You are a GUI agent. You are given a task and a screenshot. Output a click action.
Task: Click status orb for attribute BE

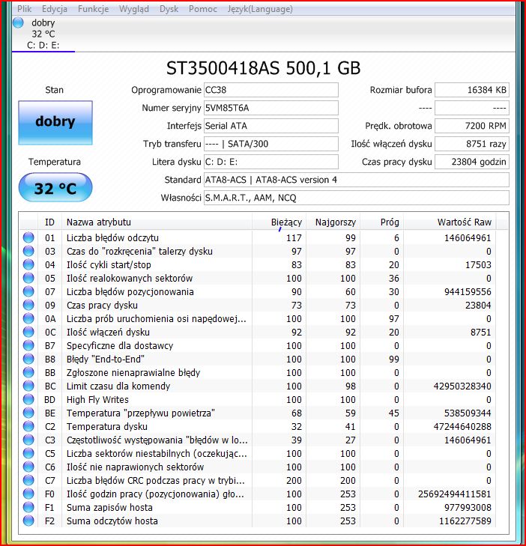pyautogui.click(x=28, y=413)
